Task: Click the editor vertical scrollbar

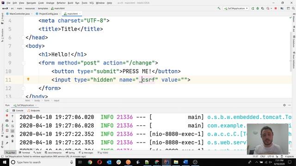Action: tap(290, 52)
